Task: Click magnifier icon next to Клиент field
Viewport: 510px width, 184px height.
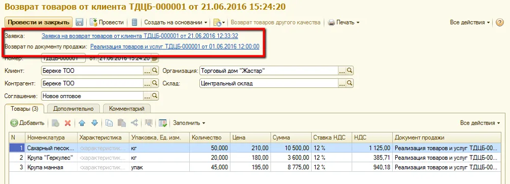Action: [155, 70]
